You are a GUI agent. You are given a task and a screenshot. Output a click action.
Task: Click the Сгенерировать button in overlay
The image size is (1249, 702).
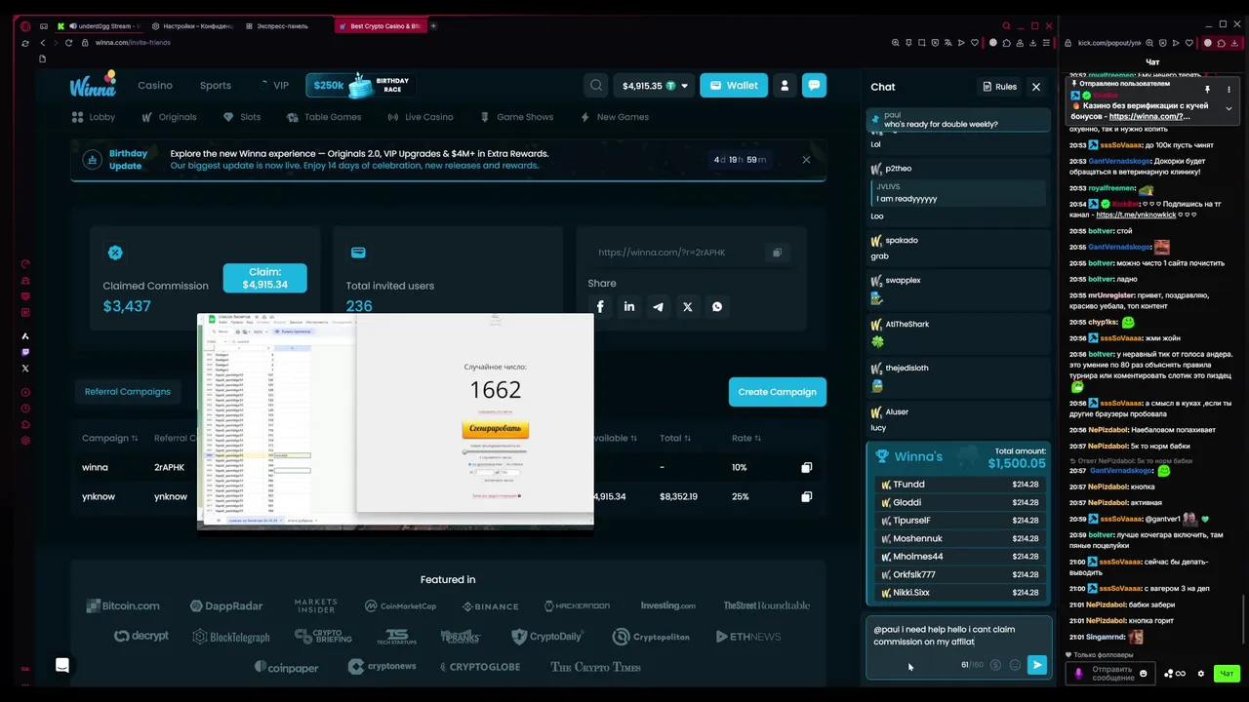(495, 429)
